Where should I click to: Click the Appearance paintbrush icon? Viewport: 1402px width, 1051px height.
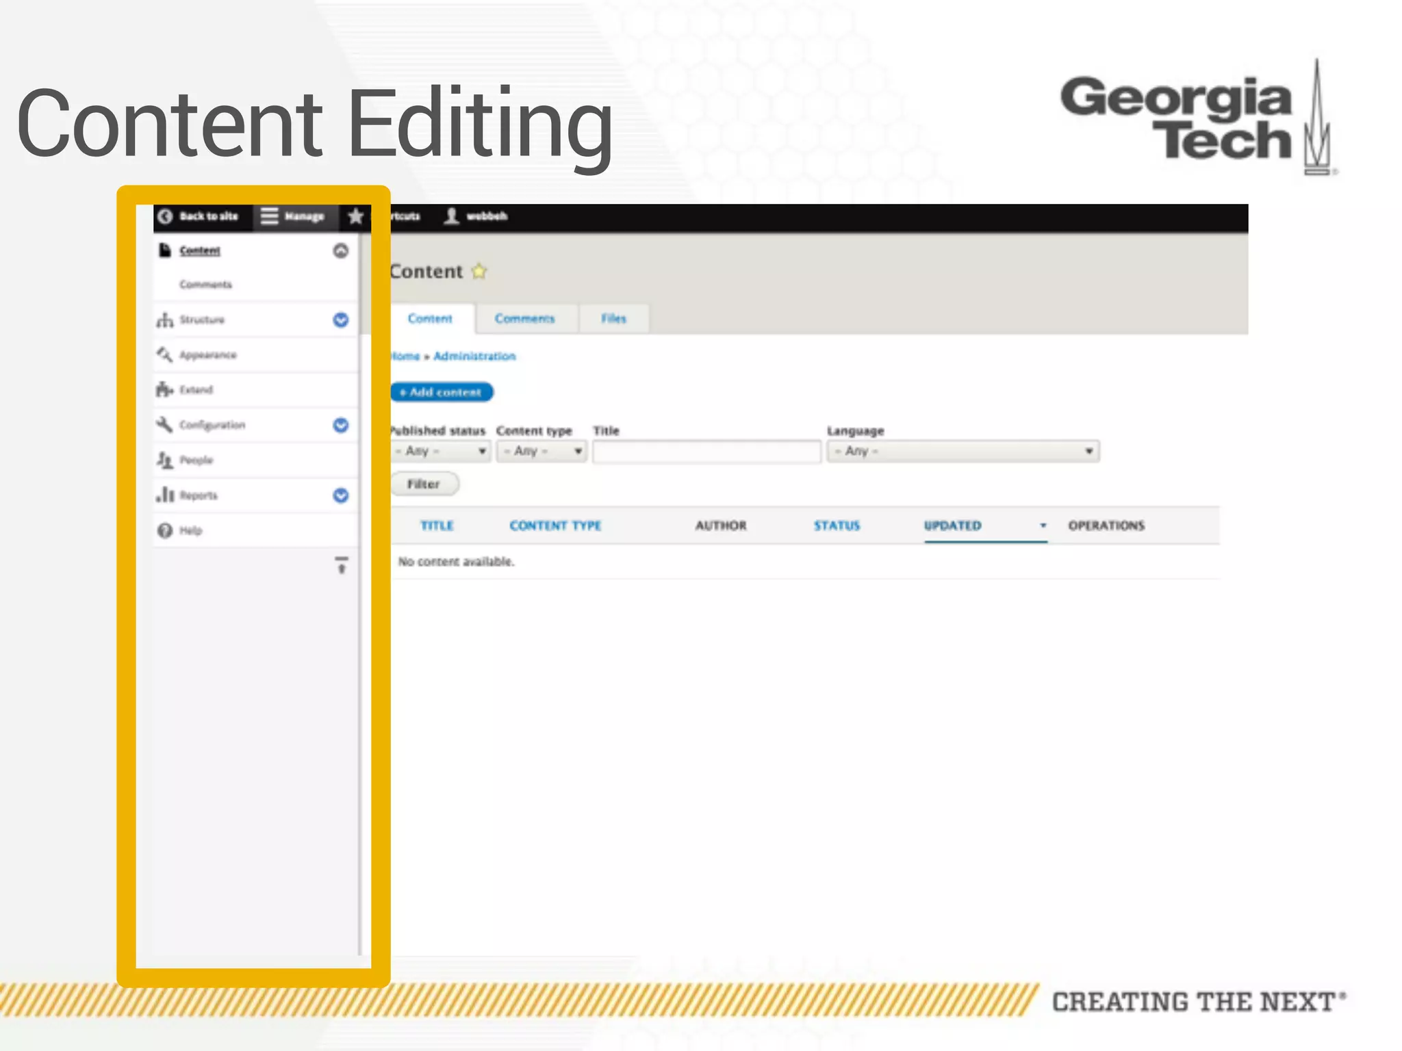coord(165,354)
